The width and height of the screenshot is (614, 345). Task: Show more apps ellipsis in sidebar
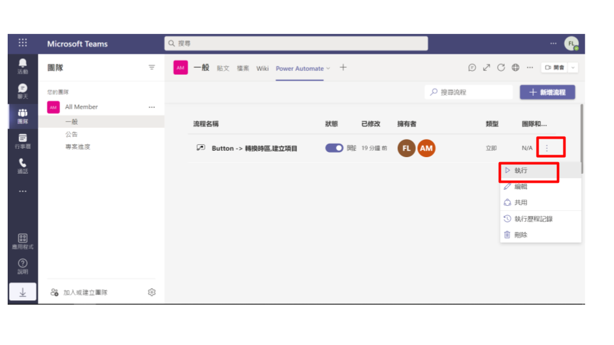(23, 191)
